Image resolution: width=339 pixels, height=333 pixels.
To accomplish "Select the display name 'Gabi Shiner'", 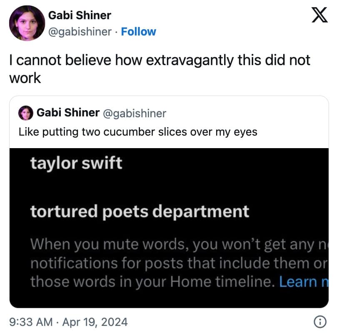I will click(x=80, y=15).
